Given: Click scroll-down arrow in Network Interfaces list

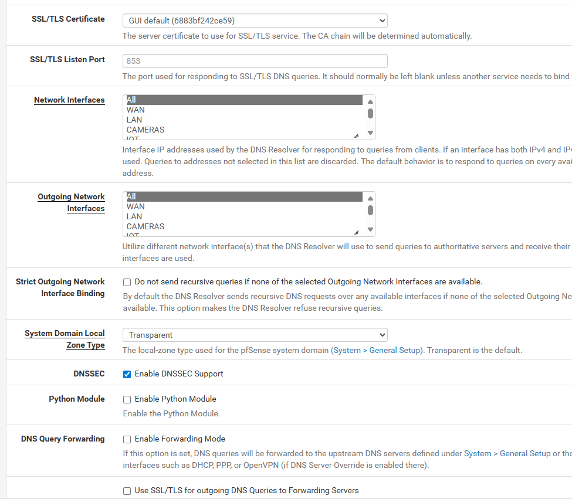Looking at the screenshot, I should tap(370, 133).
